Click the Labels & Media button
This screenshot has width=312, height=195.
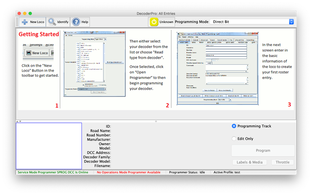pos(249,162)
